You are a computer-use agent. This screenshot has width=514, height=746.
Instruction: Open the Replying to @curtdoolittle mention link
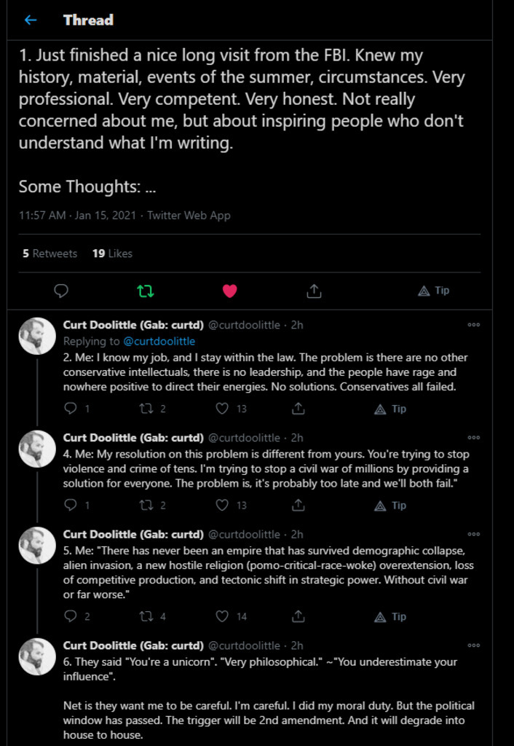(x=159, y=341)
